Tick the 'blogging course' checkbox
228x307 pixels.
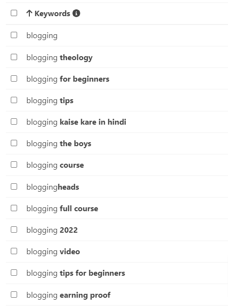click(14, 165)
